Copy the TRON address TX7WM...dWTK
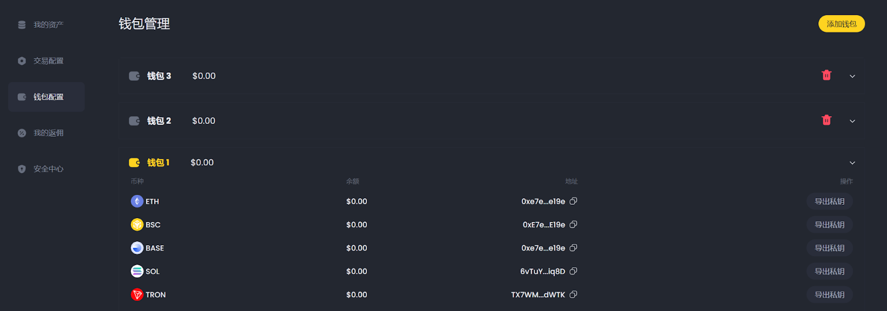Viewport: 887px width, 311px height. click(x=573, y=294)
